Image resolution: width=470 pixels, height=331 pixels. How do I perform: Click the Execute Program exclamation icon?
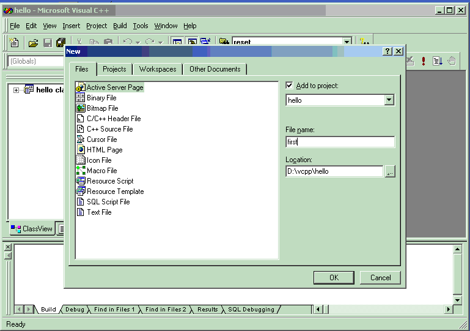point(423,61)
